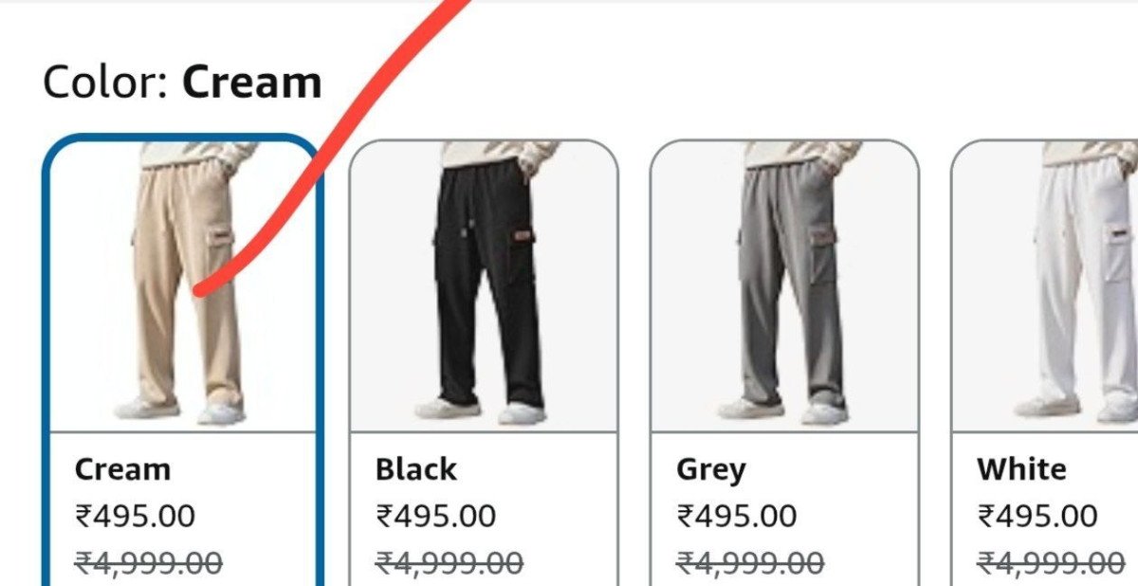
Task: Pick the Grey cargo pants variant
Action: 784,363
